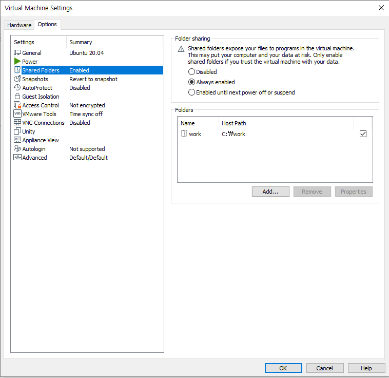Viewport: 389px width, 378px height.
Task: Click the Access Control icon
Action: tap(17, 105)
